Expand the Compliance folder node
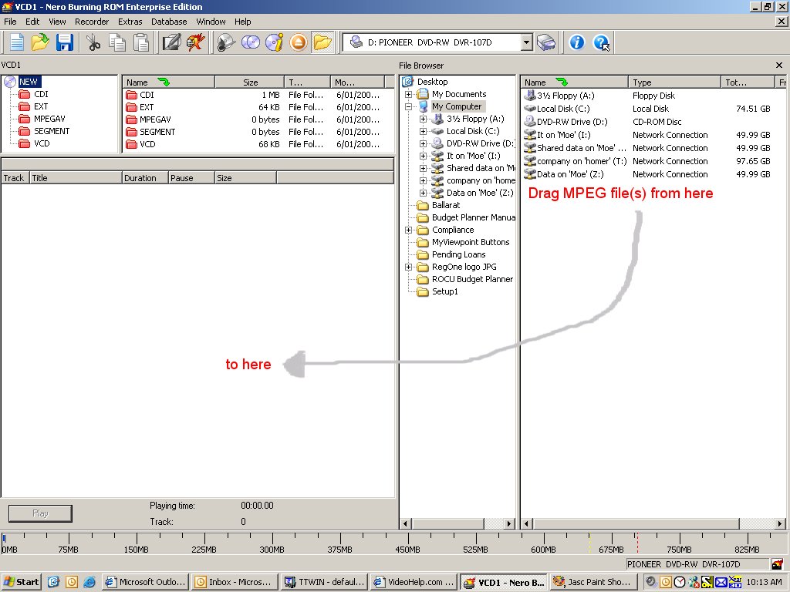The height and width of the screenshot is (592, 790). click(409, 230)
